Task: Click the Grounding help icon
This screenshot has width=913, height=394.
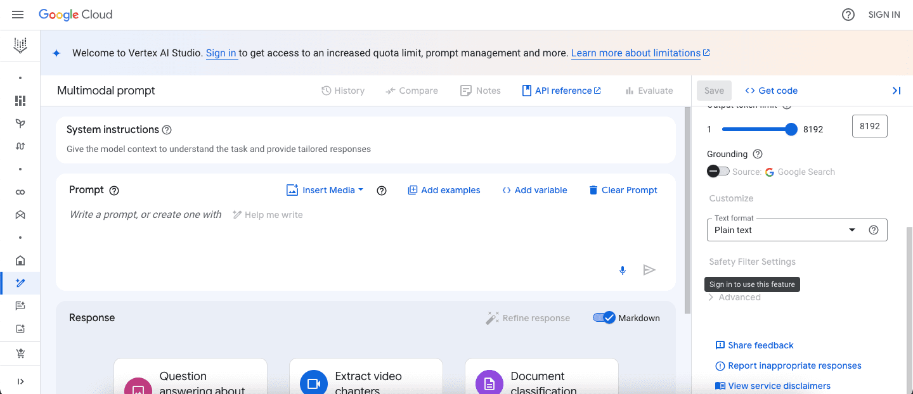Action: pyautogui.click(x=758, y=154)
